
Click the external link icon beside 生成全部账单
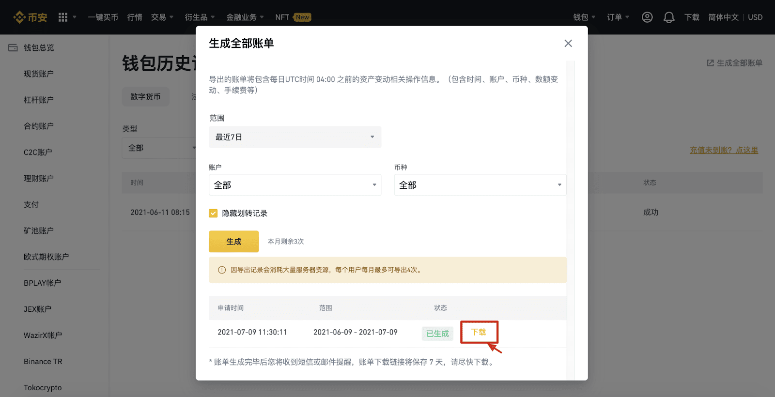(710, 63)
